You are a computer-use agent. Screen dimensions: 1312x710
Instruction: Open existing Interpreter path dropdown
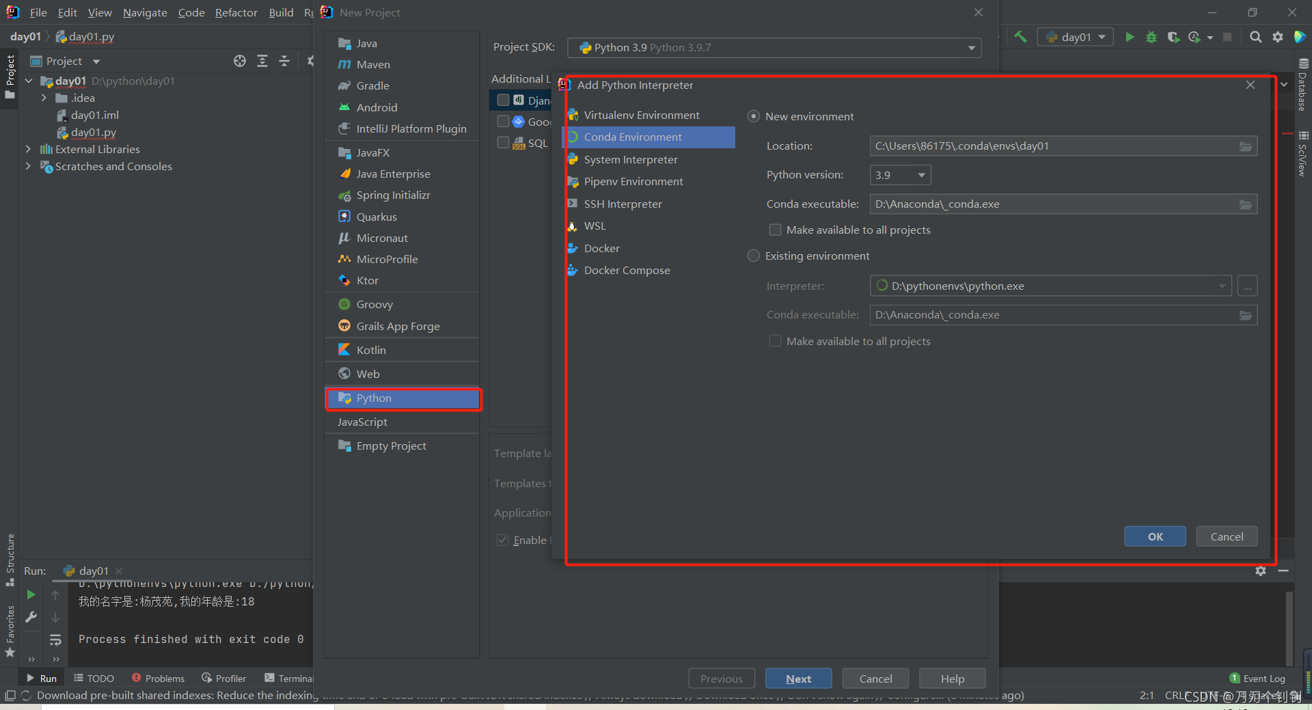pos(1051,286)
